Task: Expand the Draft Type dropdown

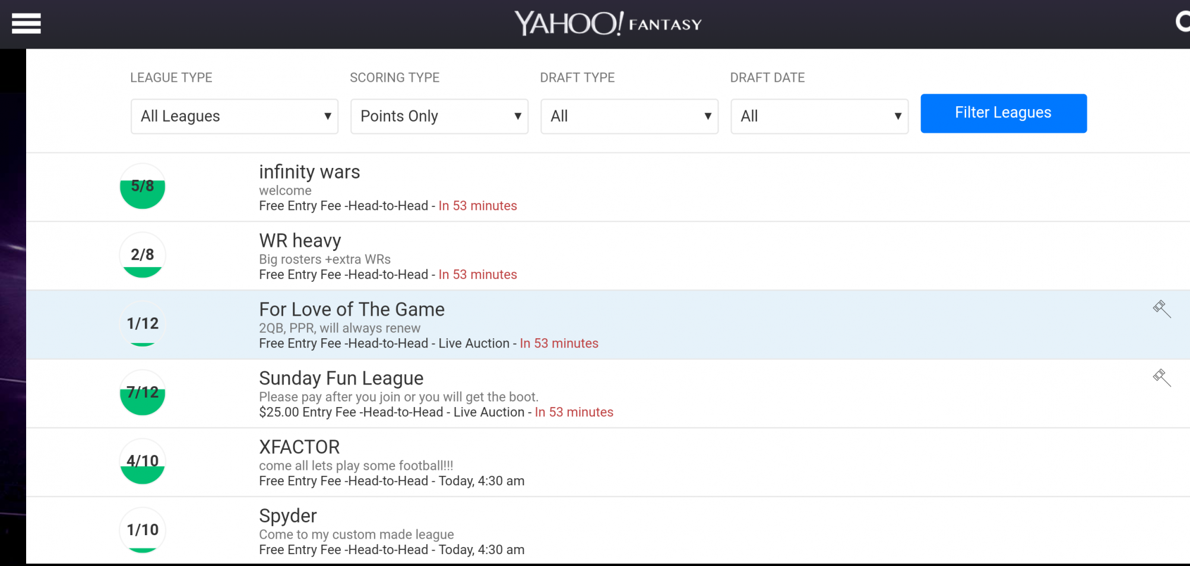Action: point(629,116)
